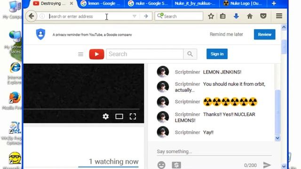The width and height of the screenshot is (301, 169).
Task: Bookmark this page with the star icon
Action: (211, 16)
